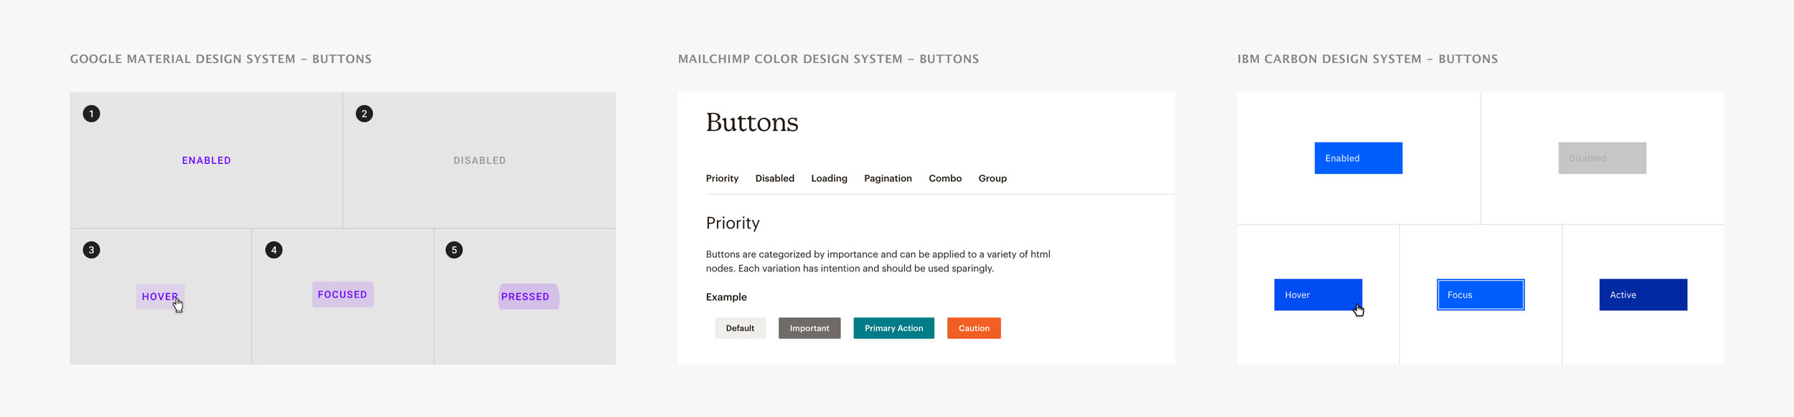Click the Default example button
Image resolution: width=1794 pixels, height=417 pixels.
[740, 328]
